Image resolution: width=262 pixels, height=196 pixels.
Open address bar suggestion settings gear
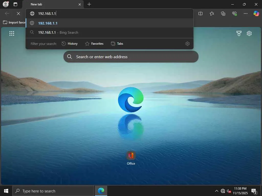(x=188, y=44)
